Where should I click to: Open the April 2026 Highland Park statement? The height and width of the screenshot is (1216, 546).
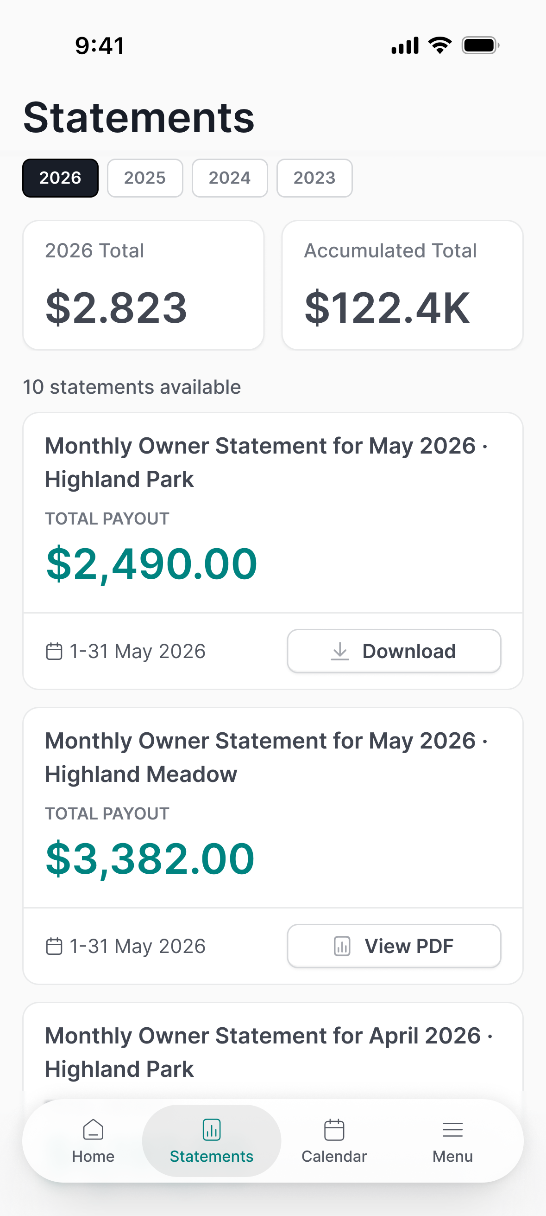[x=273, y=1052]
